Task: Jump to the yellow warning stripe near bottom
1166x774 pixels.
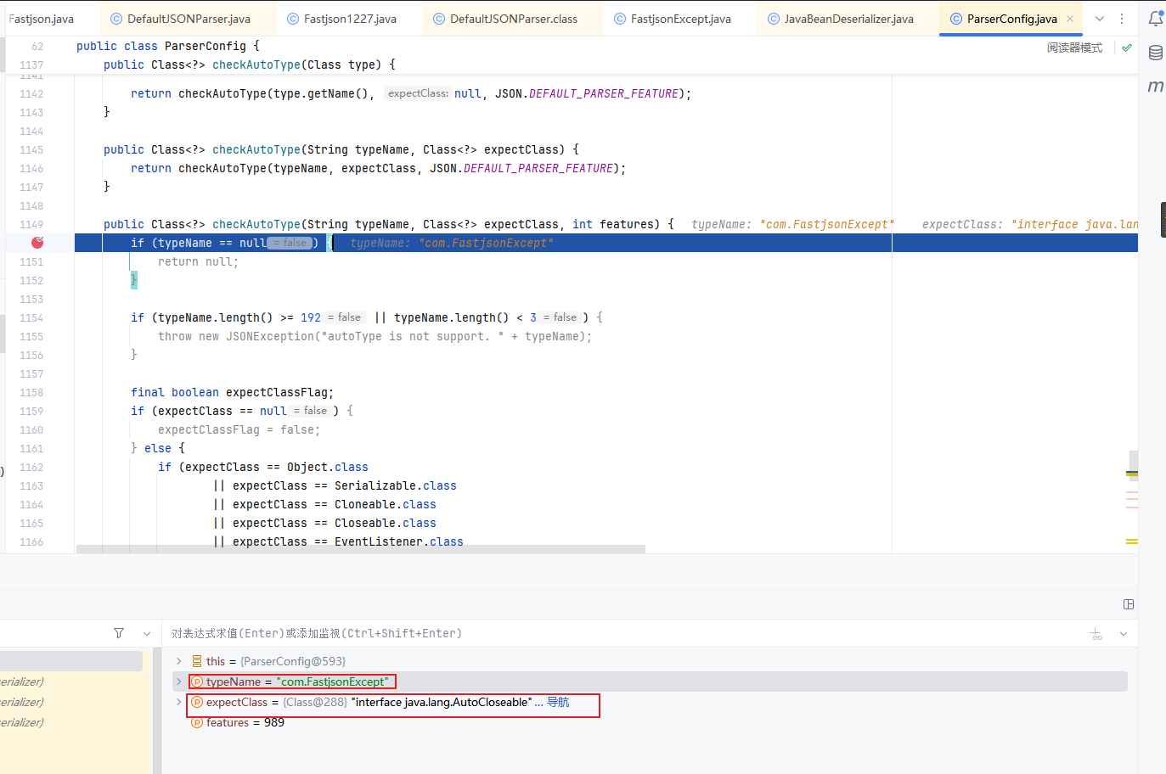Action: click(x=1132, y=541)
